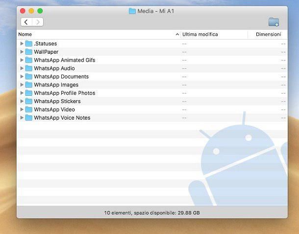Go back using the left arrow button
The height and width of the screenshot is (234, 299).
coord(26,22)
